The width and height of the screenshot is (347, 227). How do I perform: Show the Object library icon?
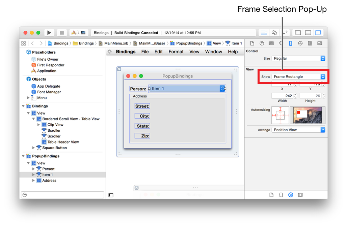click(291, 195)
